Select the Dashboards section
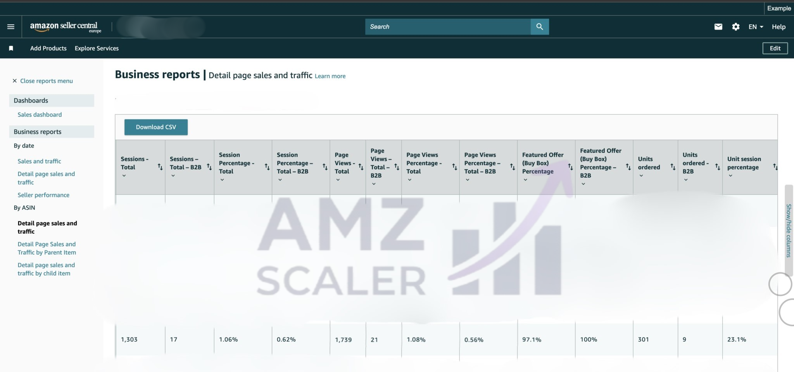This screenshot has width=794, height=372. 52,100
